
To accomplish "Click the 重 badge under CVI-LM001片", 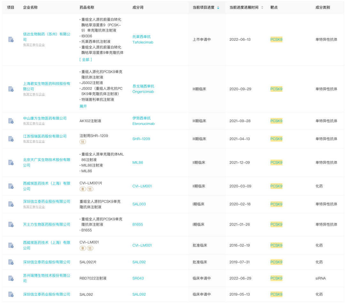I will point(83,189).
